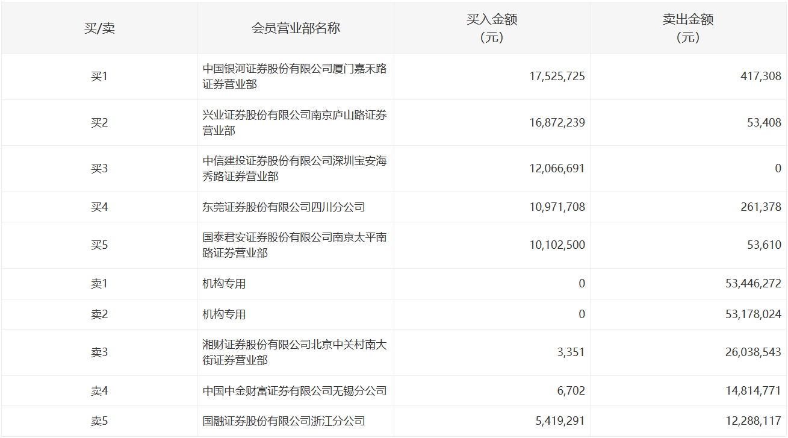This screenshot has width=788, height=438.
Task: Select the 卖4 row label
Action: tap(99, 391)
